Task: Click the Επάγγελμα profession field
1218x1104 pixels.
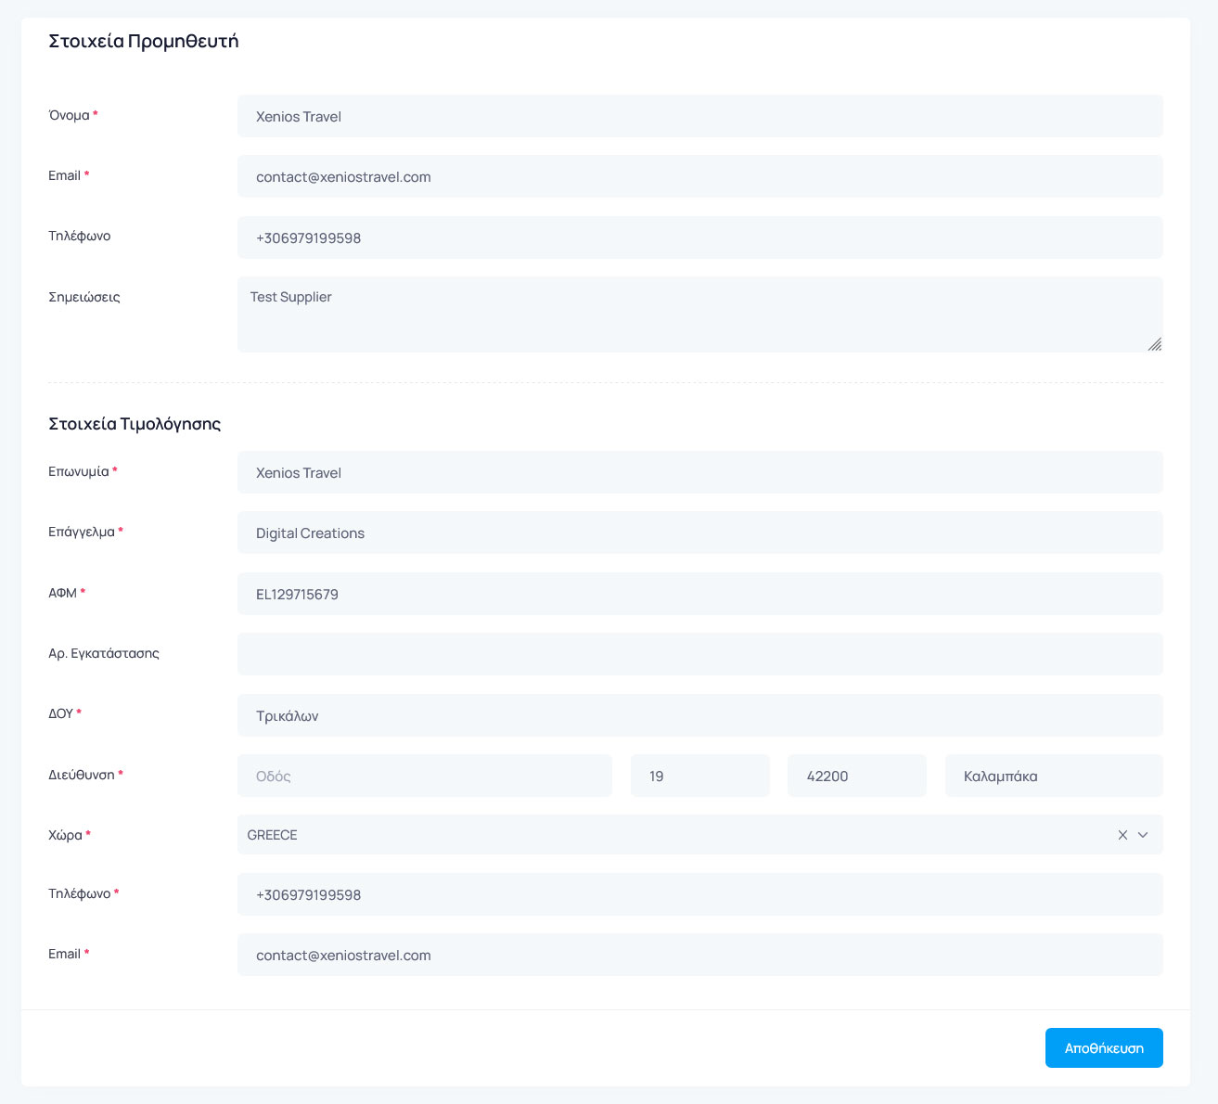Action: (x=699, y=533)
